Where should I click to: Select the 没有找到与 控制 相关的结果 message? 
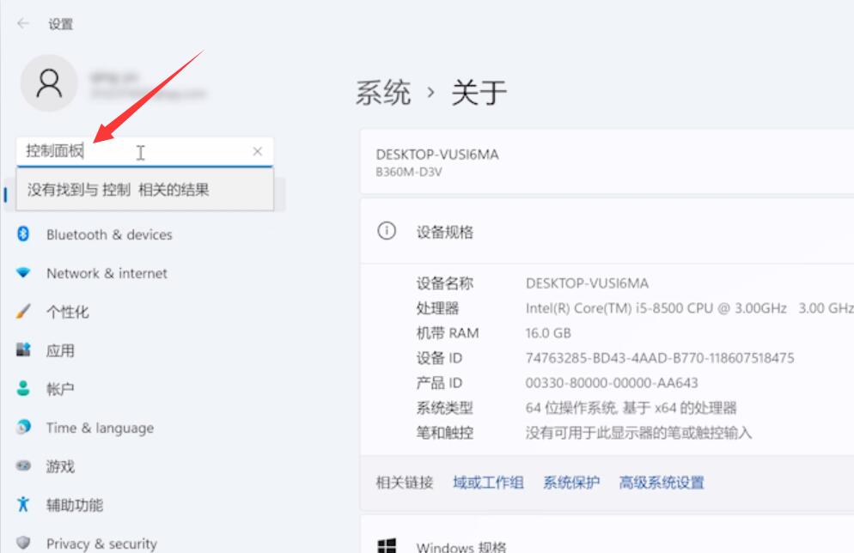[x=119, y=190]
